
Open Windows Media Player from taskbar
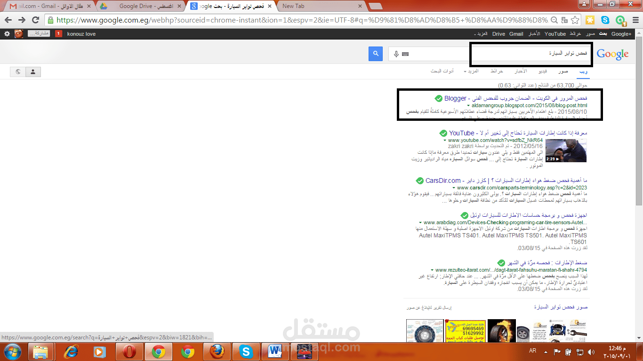point(100,352)
